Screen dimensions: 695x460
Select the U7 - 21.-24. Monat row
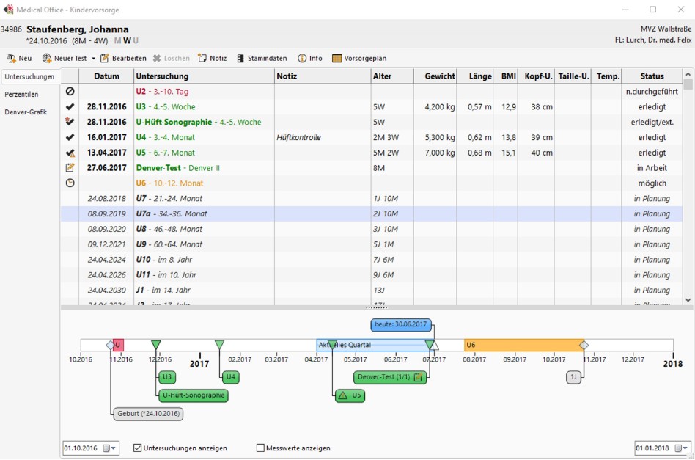(372, 198)
